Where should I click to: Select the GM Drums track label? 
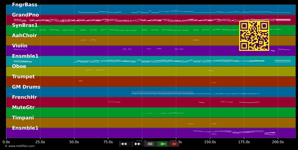click(x=26, y=87)
